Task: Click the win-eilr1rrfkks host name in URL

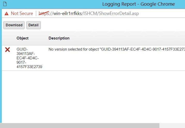Action: point(67,13)
